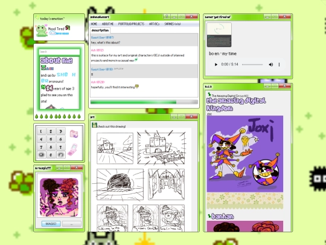Tap keypad button 8

51,147
